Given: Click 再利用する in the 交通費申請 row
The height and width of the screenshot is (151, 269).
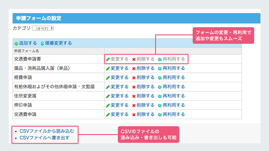Looking at the screenshot, I should (x=174, y=114).
